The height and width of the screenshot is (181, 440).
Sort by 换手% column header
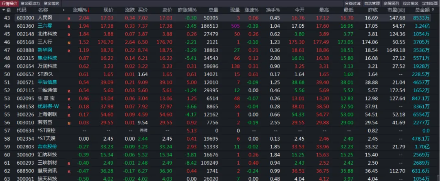coord(273,10)
